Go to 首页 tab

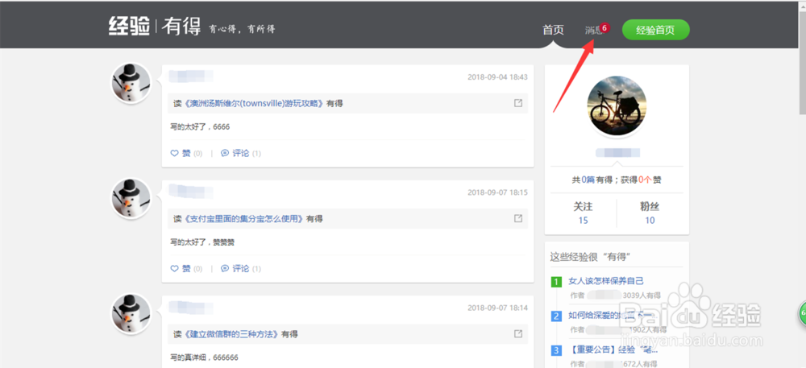(x=553, y=30)
